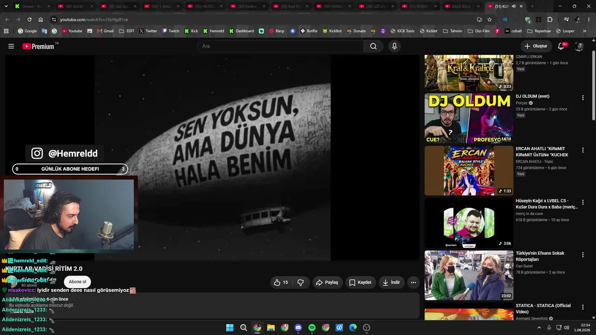This screenshot has height=335, width=596.
Task: Open Chrome extensions puzzle icon
Action: (x=550, y=20)
